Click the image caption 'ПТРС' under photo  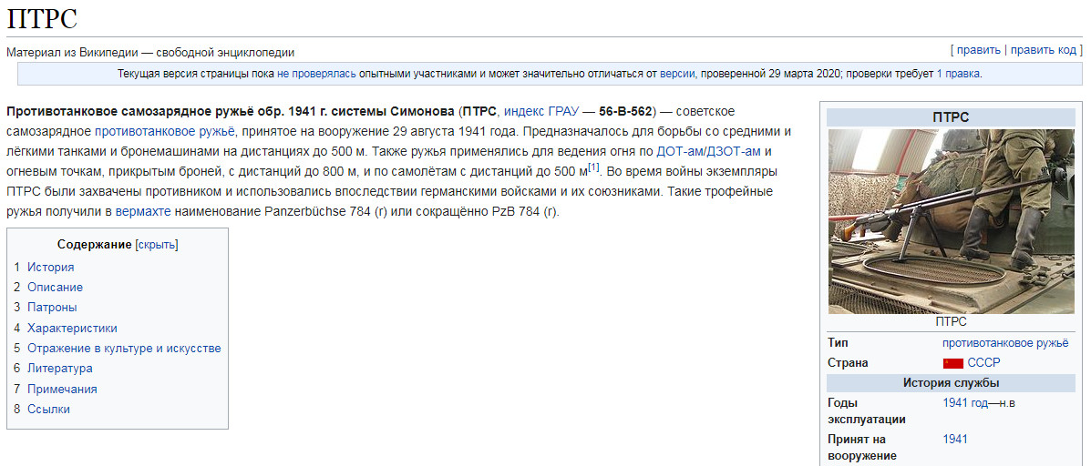click(952, 322)
